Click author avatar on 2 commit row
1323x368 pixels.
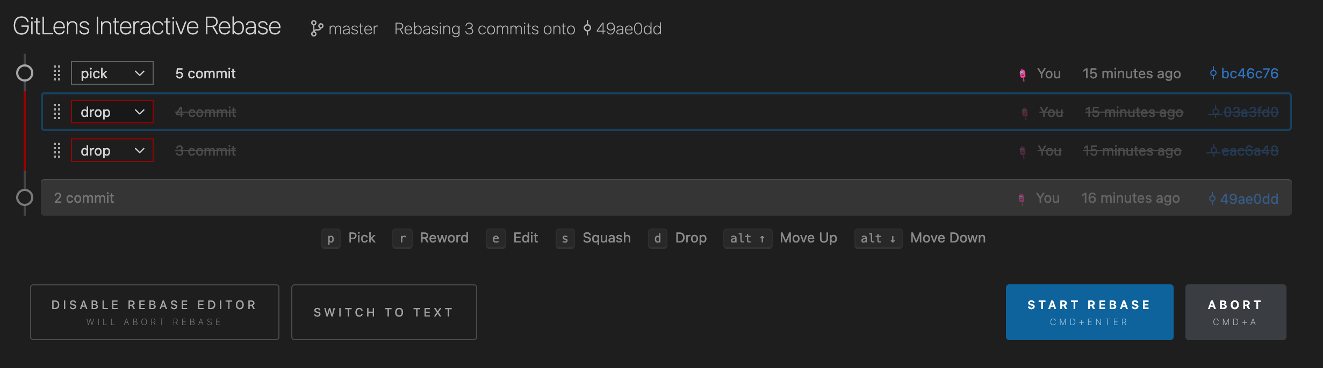[x=1021, y=198]
